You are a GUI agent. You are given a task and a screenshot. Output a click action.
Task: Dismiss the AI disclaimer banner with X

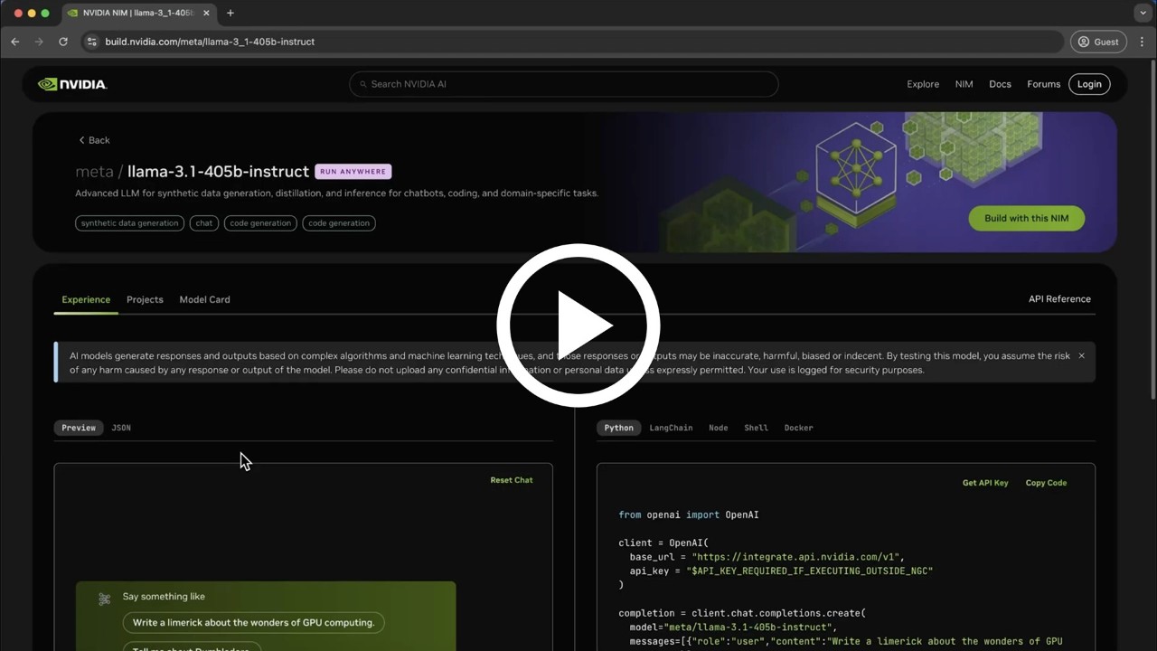point(1081,356)
